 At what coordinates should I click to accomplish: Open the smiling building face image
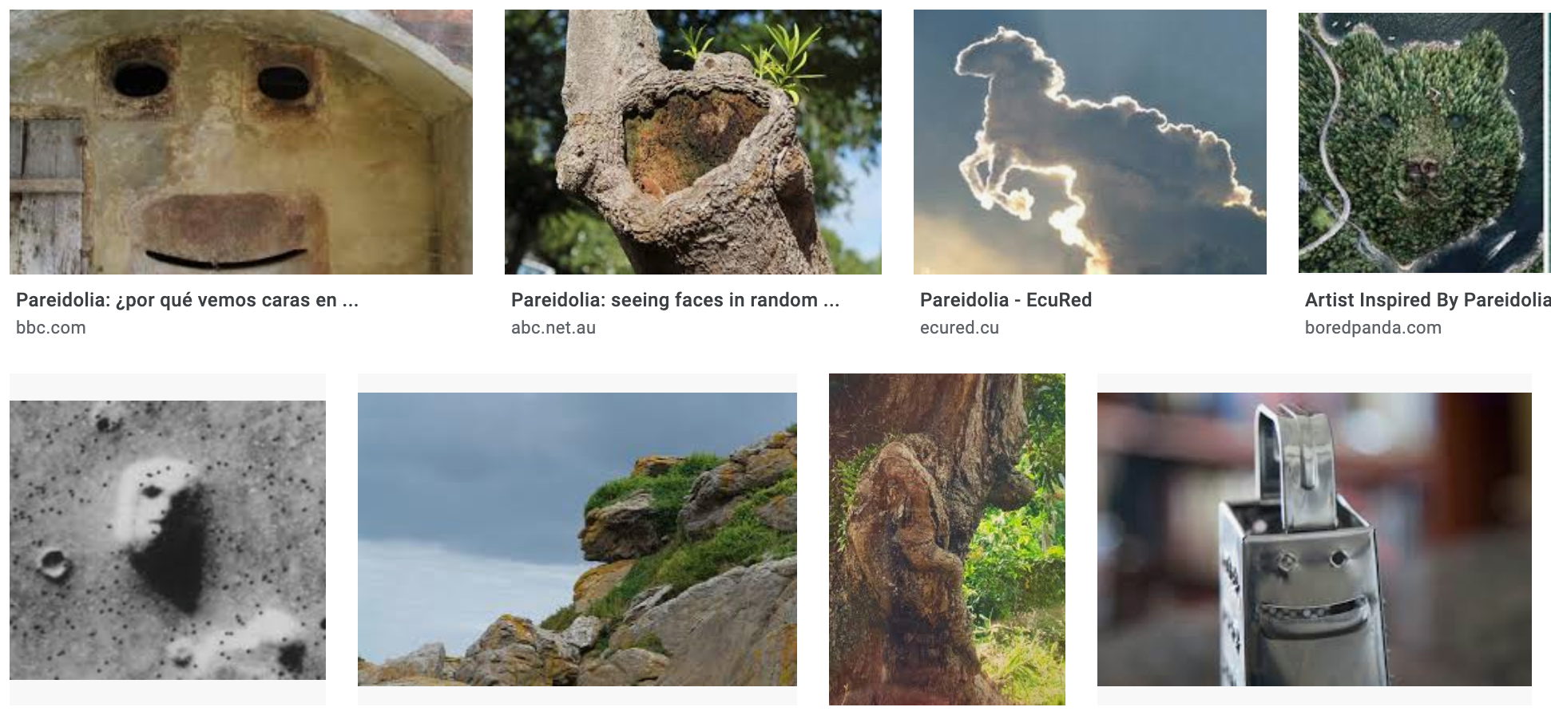[241, 142]
